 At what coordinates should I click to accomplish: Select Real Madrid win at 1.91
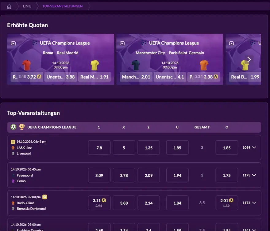click(x=94, y=77)
